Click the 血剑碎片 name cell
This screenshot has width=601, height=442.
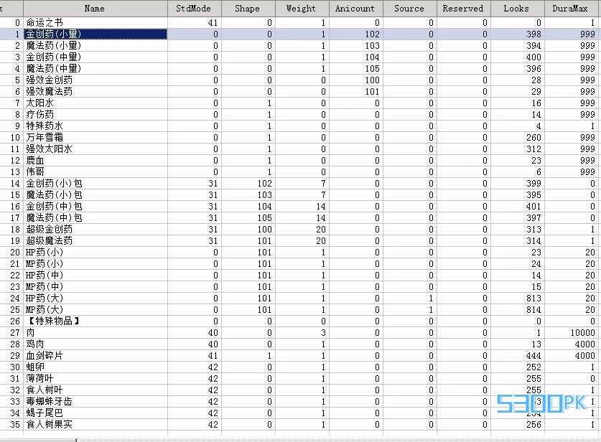(x=95, y=356)
